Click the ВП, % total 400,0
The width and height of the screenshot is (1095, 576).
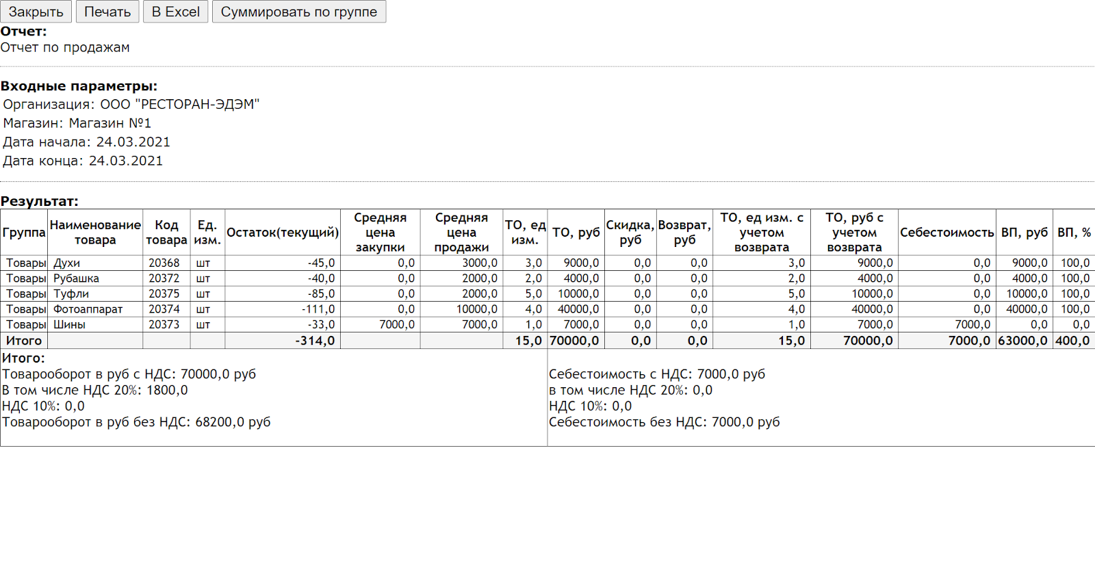[1072, 341]
